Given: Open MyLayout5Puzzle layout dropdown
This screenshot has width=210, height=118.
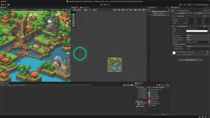Looking at the screenshot, I should coord(202,5).
